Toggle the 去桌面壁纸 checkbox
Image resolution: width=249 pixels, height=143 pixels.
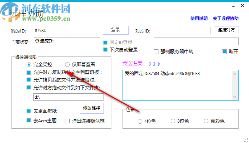29,111
